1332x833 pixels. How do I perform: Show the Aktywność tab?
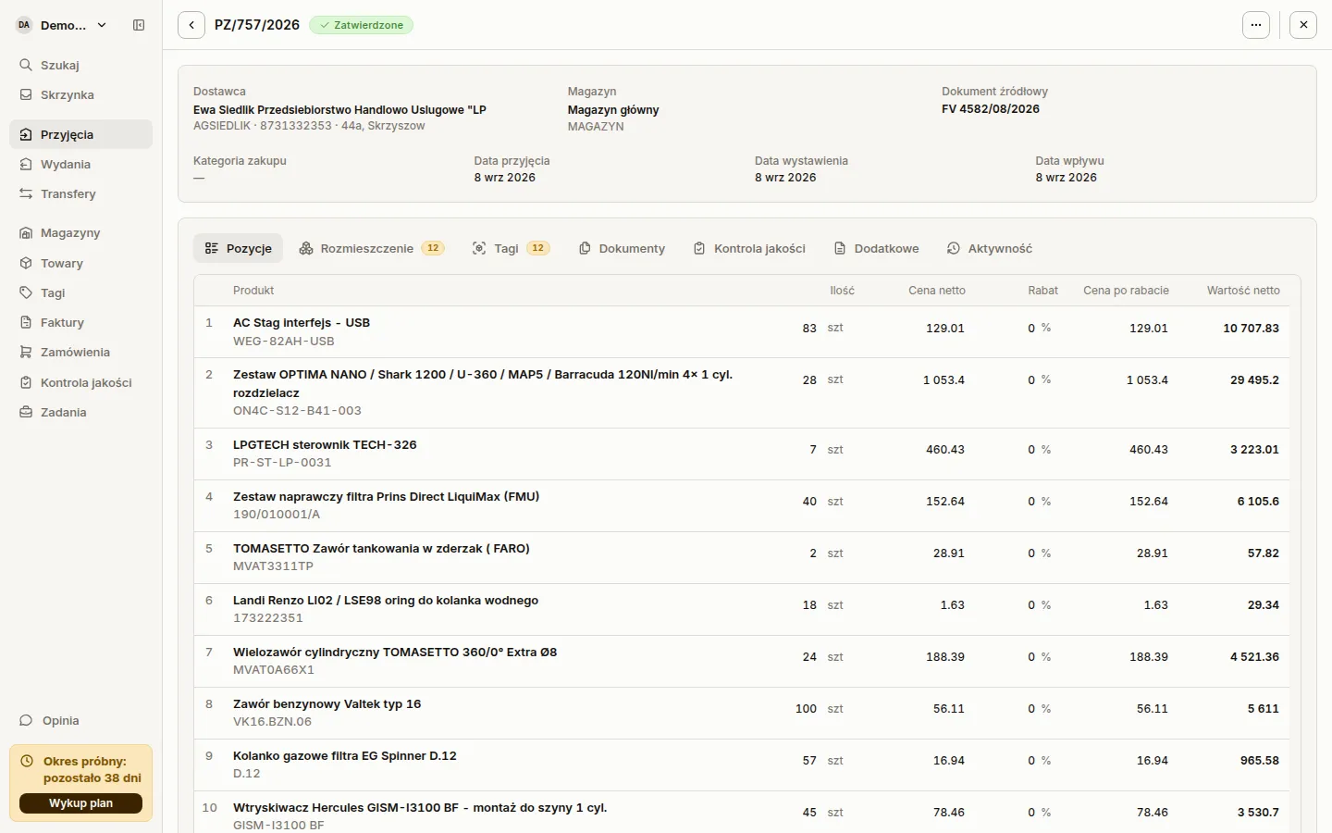(990, 248)
